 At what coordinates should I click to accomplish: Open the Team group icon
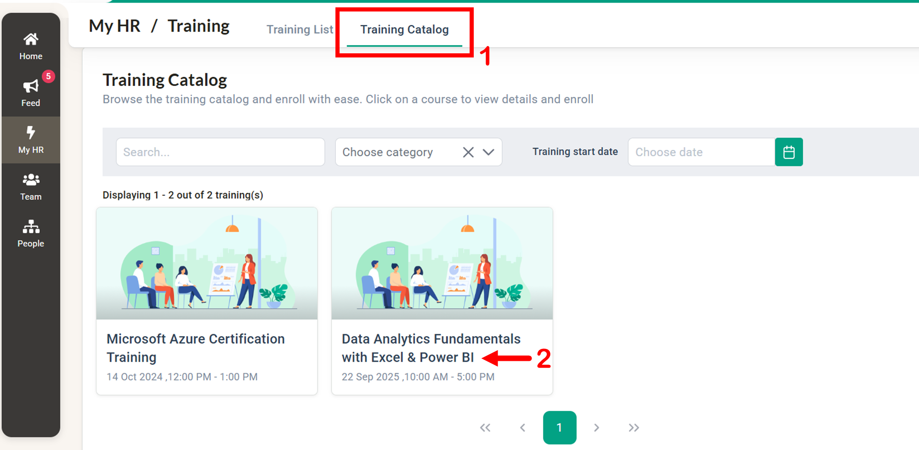click(31, 180)
